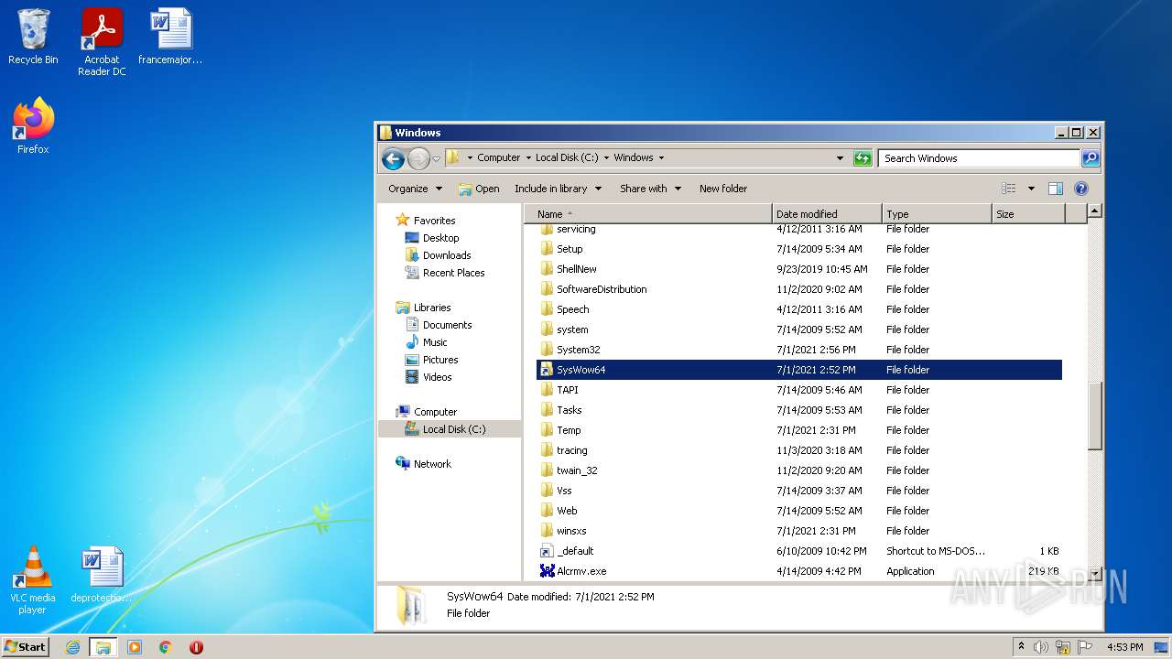Open Downloads in navigation pane

click(447, 255)
